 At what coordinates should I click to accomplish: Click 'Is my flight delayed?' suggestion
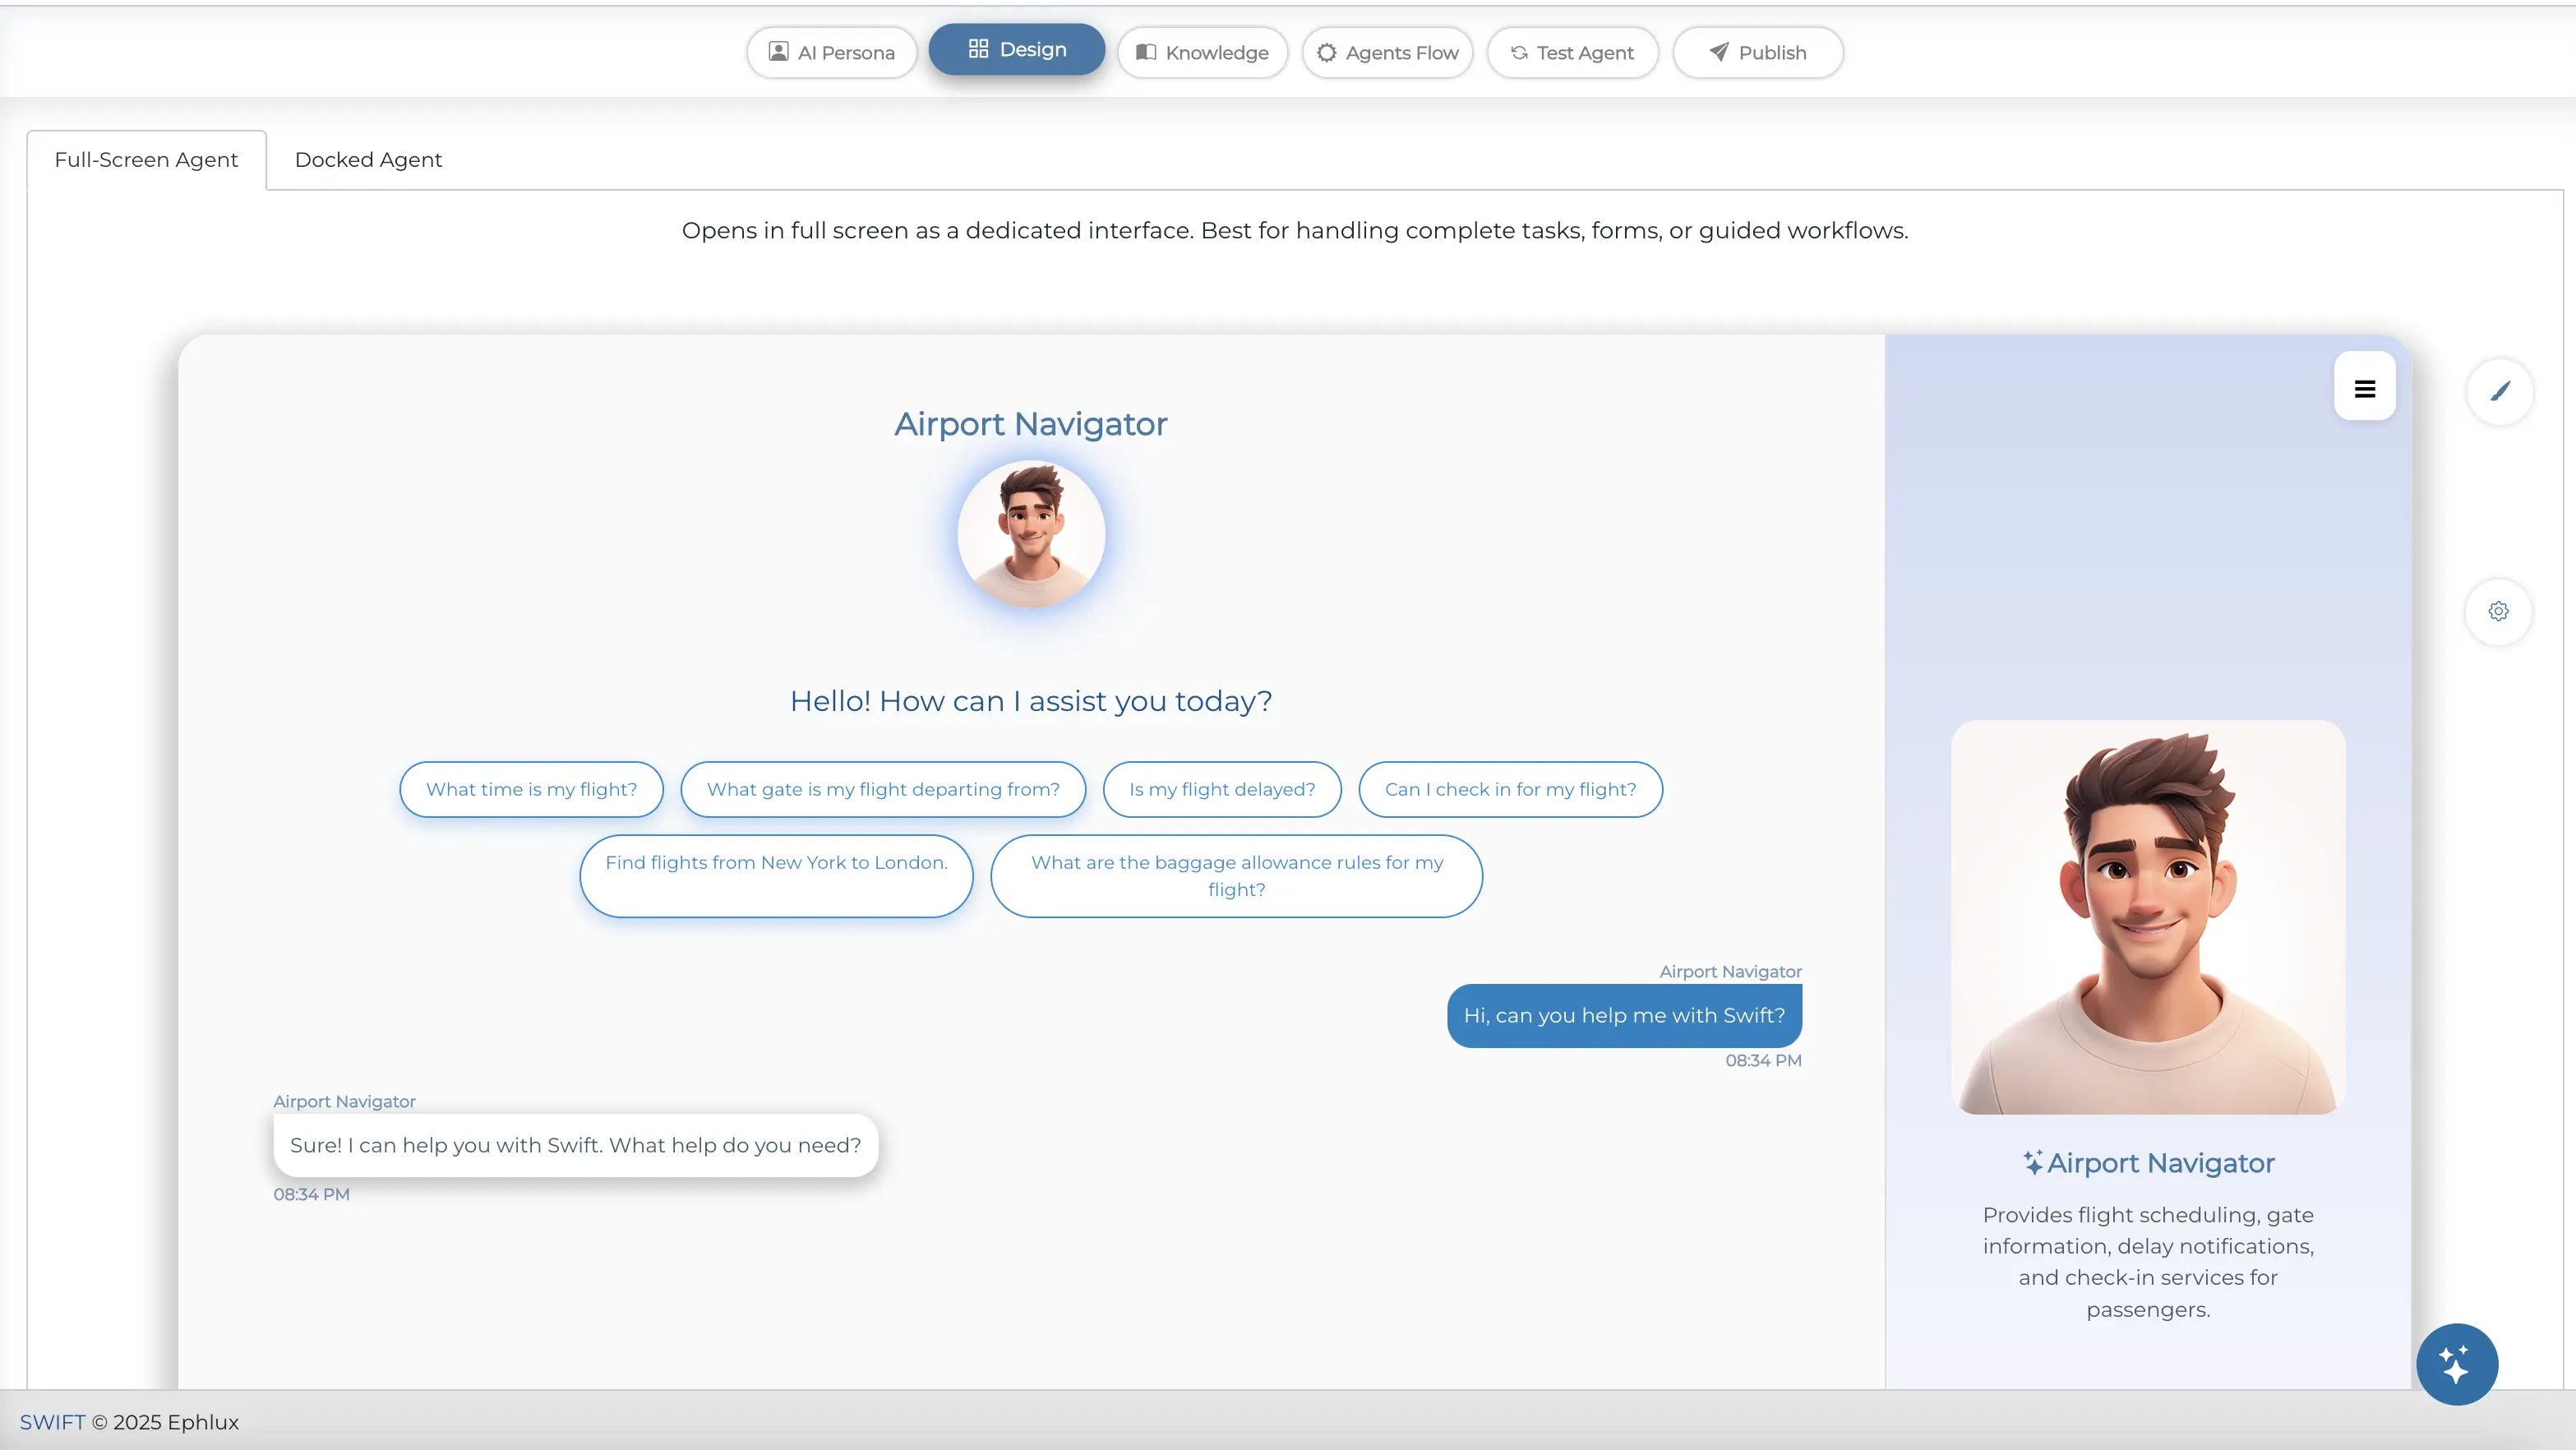pos(1221,789)
